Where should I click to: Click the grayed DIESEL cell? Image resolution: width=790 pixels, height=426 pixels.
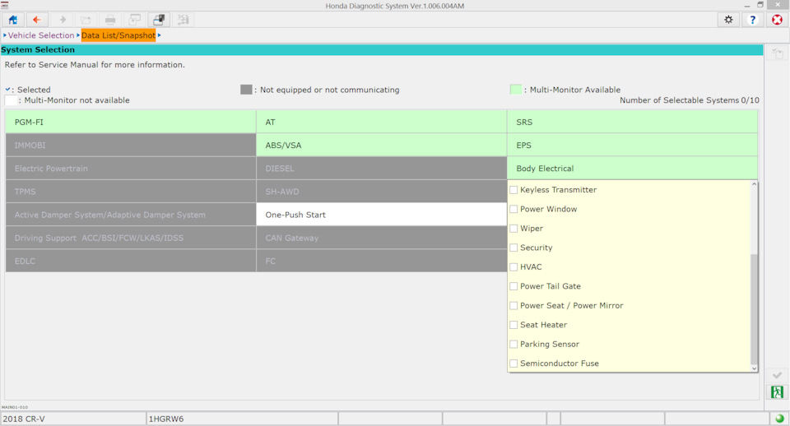pyautogui.click(x=381, y=169)
